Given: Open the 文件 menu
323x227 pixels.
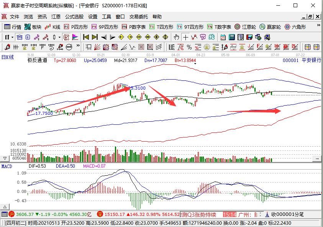Looking at the screenshot, I should point(15,17).
